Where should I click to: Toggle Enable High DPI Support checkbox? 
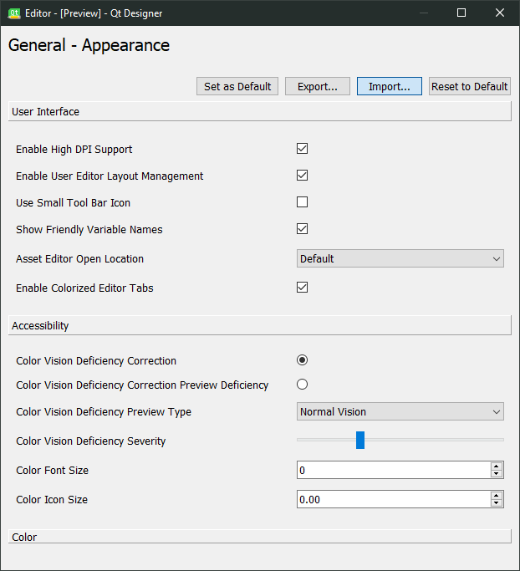coord(303,149)
